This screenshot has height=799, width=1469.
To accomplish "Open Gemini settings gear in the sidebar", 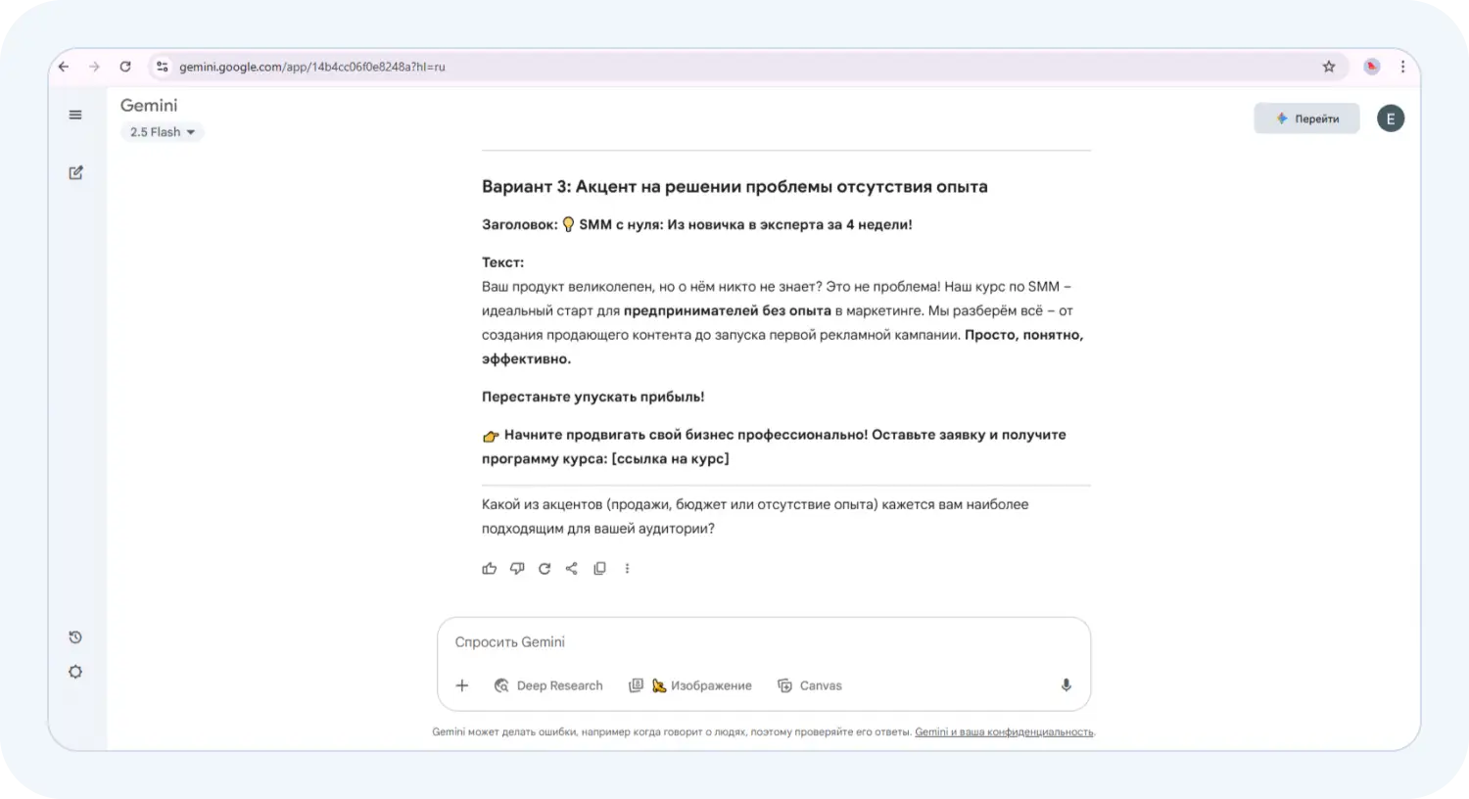I will (x=75, y=672).
